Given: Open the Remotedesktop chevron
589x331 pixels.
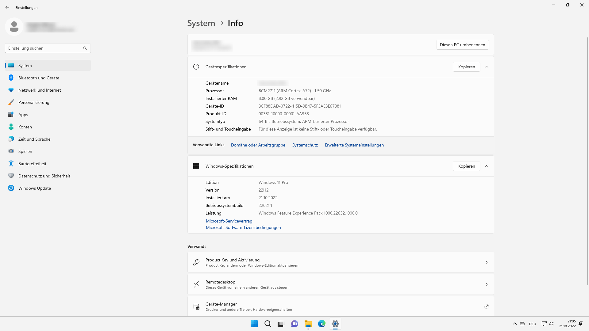Looking at the screenshot, I should (487, 284).
